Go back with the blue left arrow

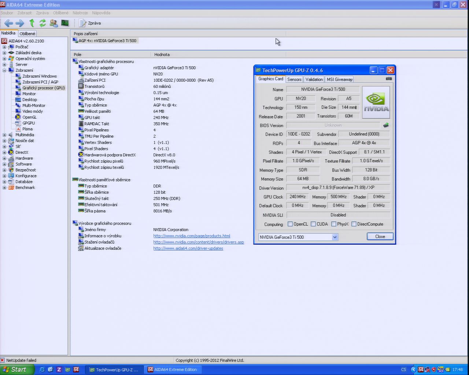click(8, 23)
